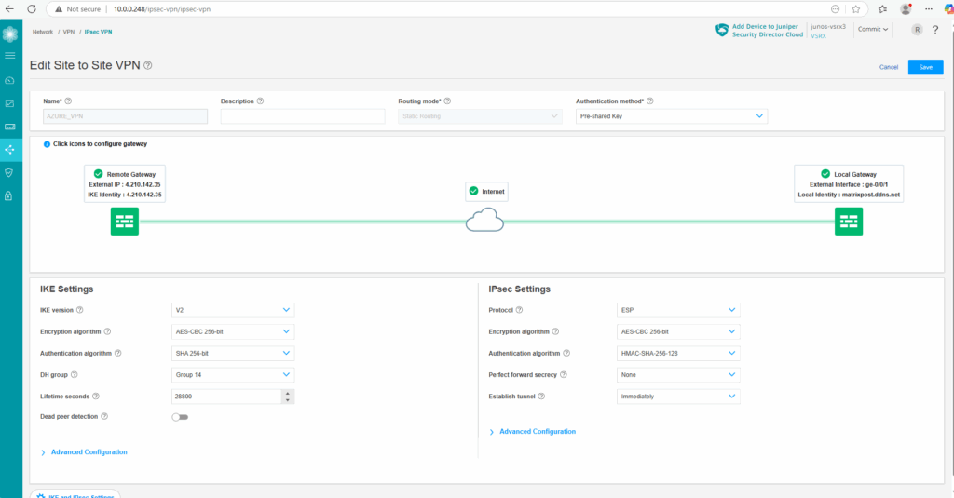Open the Monitor chart icon in the sidebar
The height and width of the screenshot is (498, 954).
[x=9, y=103]
